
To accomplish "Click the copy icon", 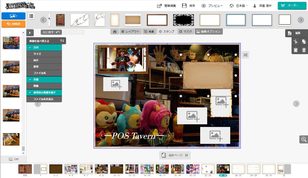I will (304, 41).
